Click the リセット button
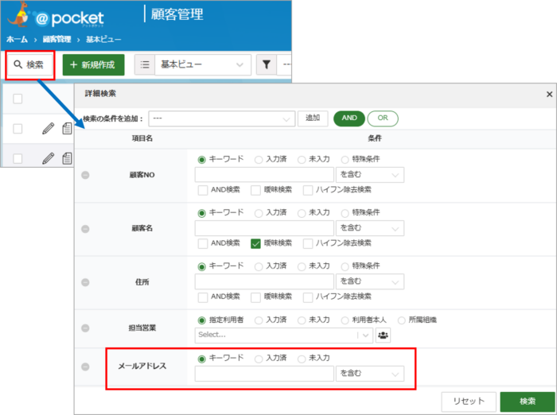Viewport: 557px width, 415px height. tap(469, 401)
